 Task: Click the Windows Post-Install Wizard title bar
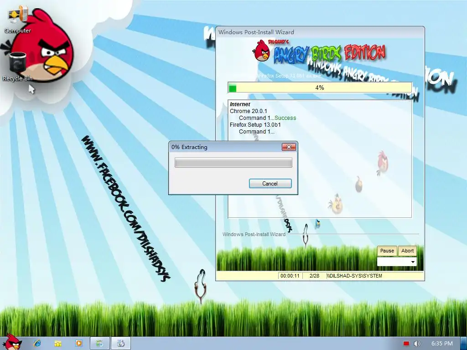(x=320, y=32)
